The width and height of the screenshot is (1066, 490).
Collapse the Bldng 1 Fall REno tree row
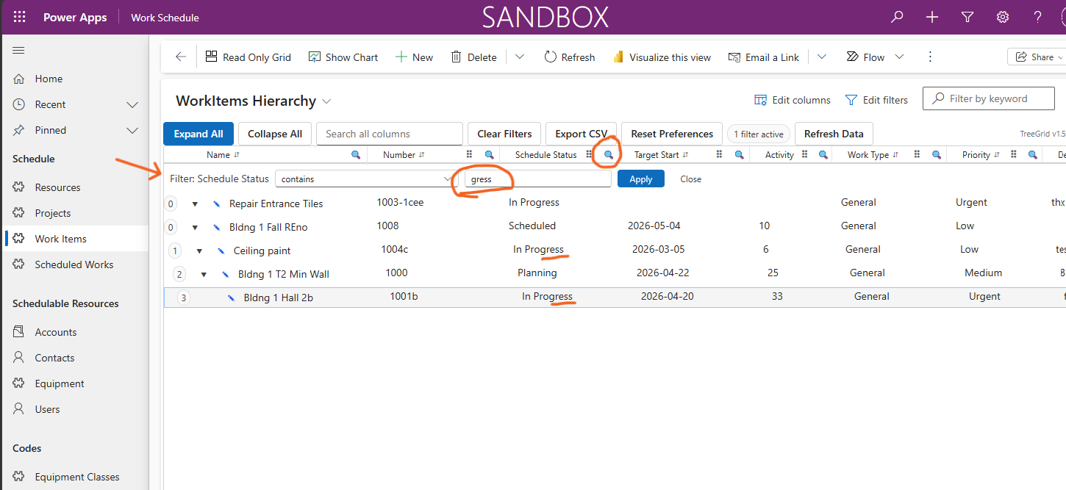coord(195,228)
